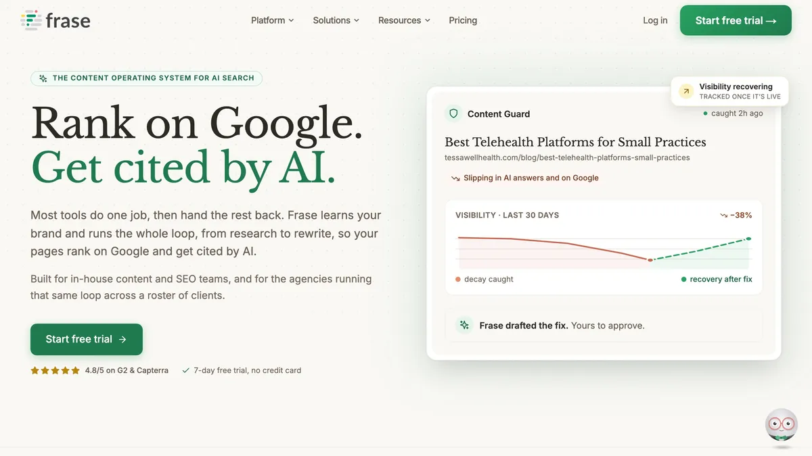The width and height of the screenshot is (812, 456).
Task: Click the Visibility recovering arrow icon
Action: click(686, 91)
